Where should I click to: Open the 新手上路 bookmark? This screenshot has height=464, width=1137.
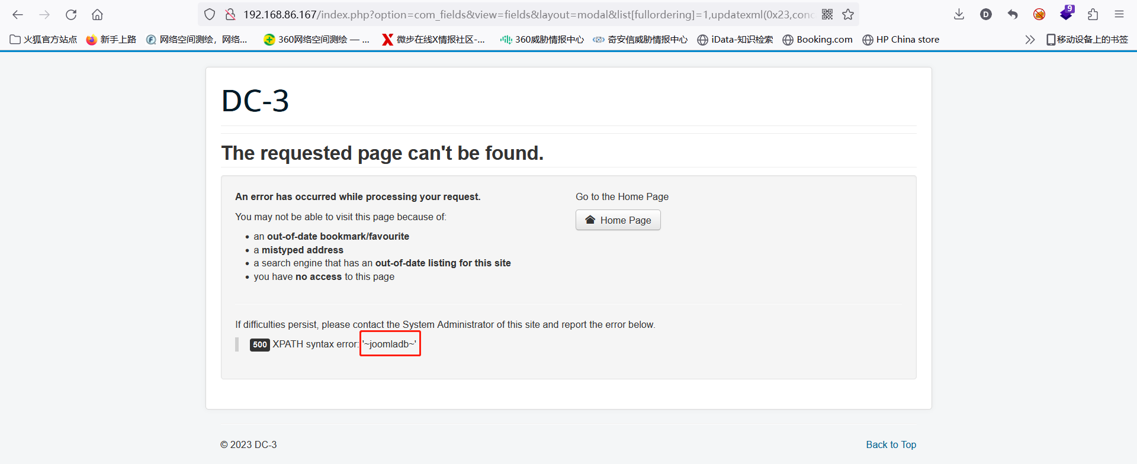[111, 40]
